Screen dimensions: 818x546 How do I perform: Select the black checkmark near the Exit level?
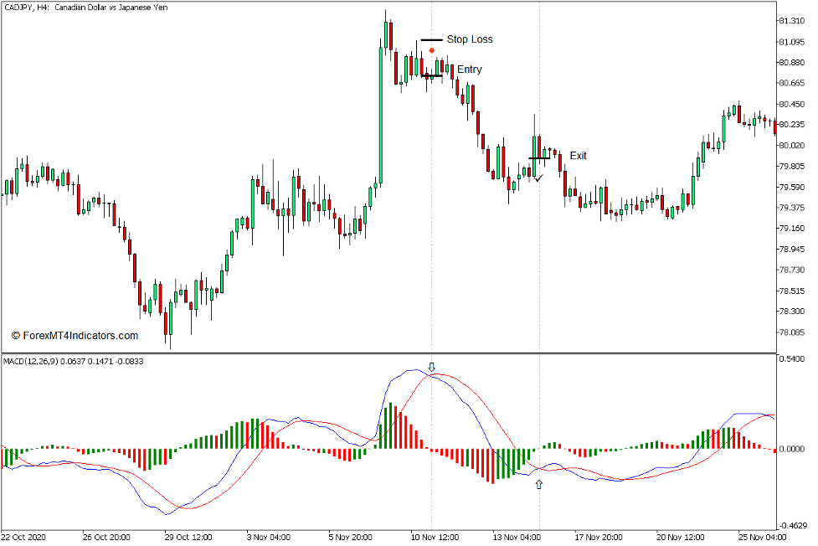pyautogui.click(x=538, y=179)
